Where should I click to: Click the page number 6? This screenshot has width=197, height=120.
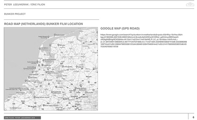(193, 117)
